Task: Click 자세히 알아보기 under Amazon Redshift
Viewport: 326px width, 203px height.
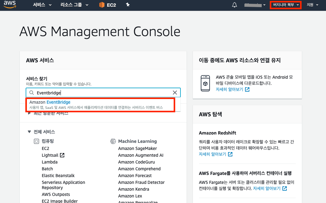Action: pyautogui.click(x=212, y=154)
